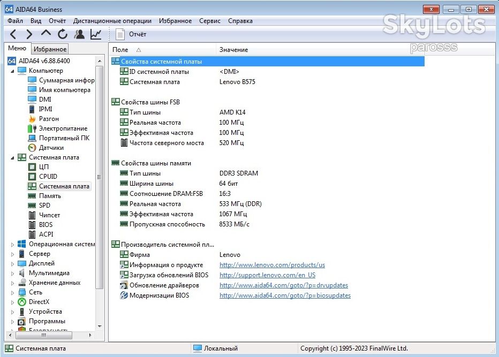499x357 pixels.
Task: Expand the Сервер tree node
Action: click(x=12, y=254)
